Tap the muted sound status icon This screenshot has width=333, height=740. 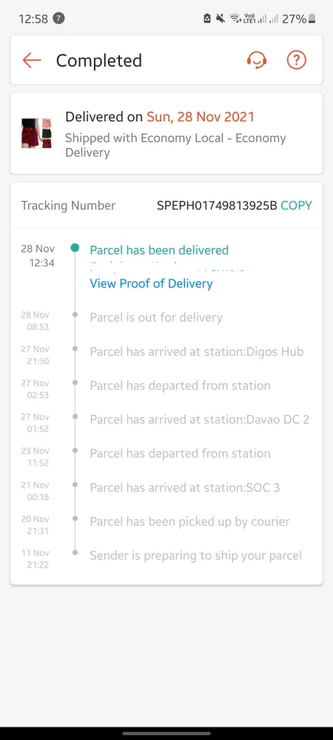[221, 19]
